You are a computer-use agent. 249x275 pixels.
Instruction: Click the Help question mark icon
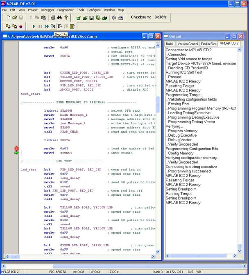(x=66, y=17)
